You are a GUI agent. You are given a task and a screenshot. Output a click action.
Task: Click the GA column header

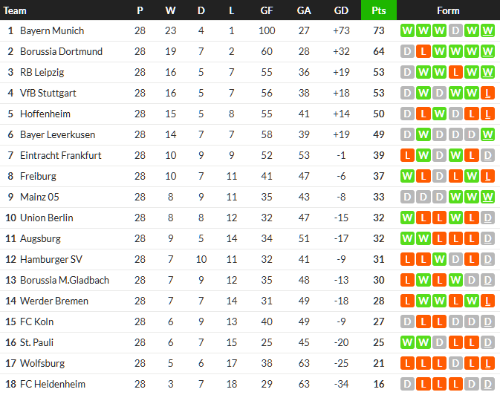click(x=304, y=10)
